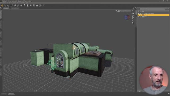Select the Universal manipulator tool in toolbar

point(2,5)
